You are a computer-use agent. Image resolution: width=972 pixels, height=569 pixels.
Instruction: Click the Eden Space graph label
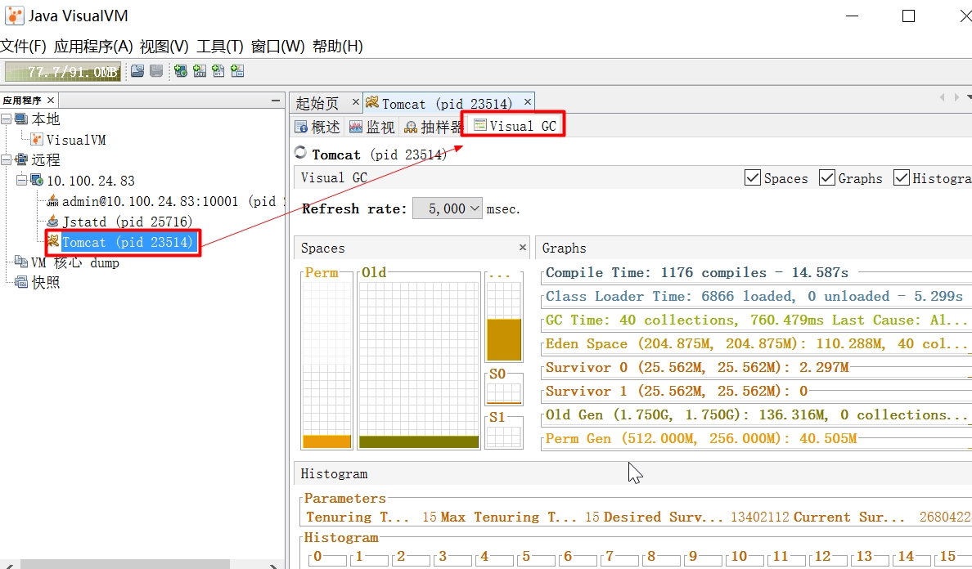pyautogui.click(x=756, y=343)
